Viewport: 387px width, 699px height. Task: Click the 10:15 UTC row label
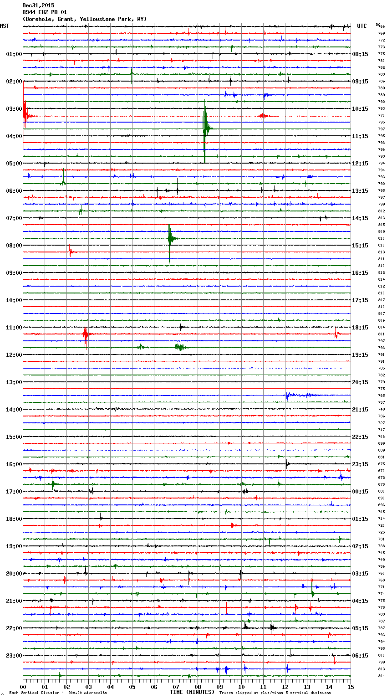click(360, 109)
